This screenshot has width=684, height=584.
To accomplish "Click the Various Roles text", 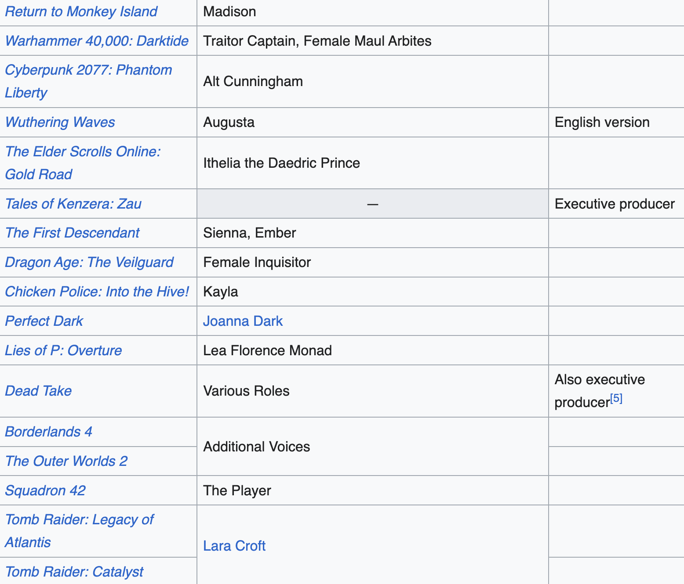I will click(x=247, y=391).
